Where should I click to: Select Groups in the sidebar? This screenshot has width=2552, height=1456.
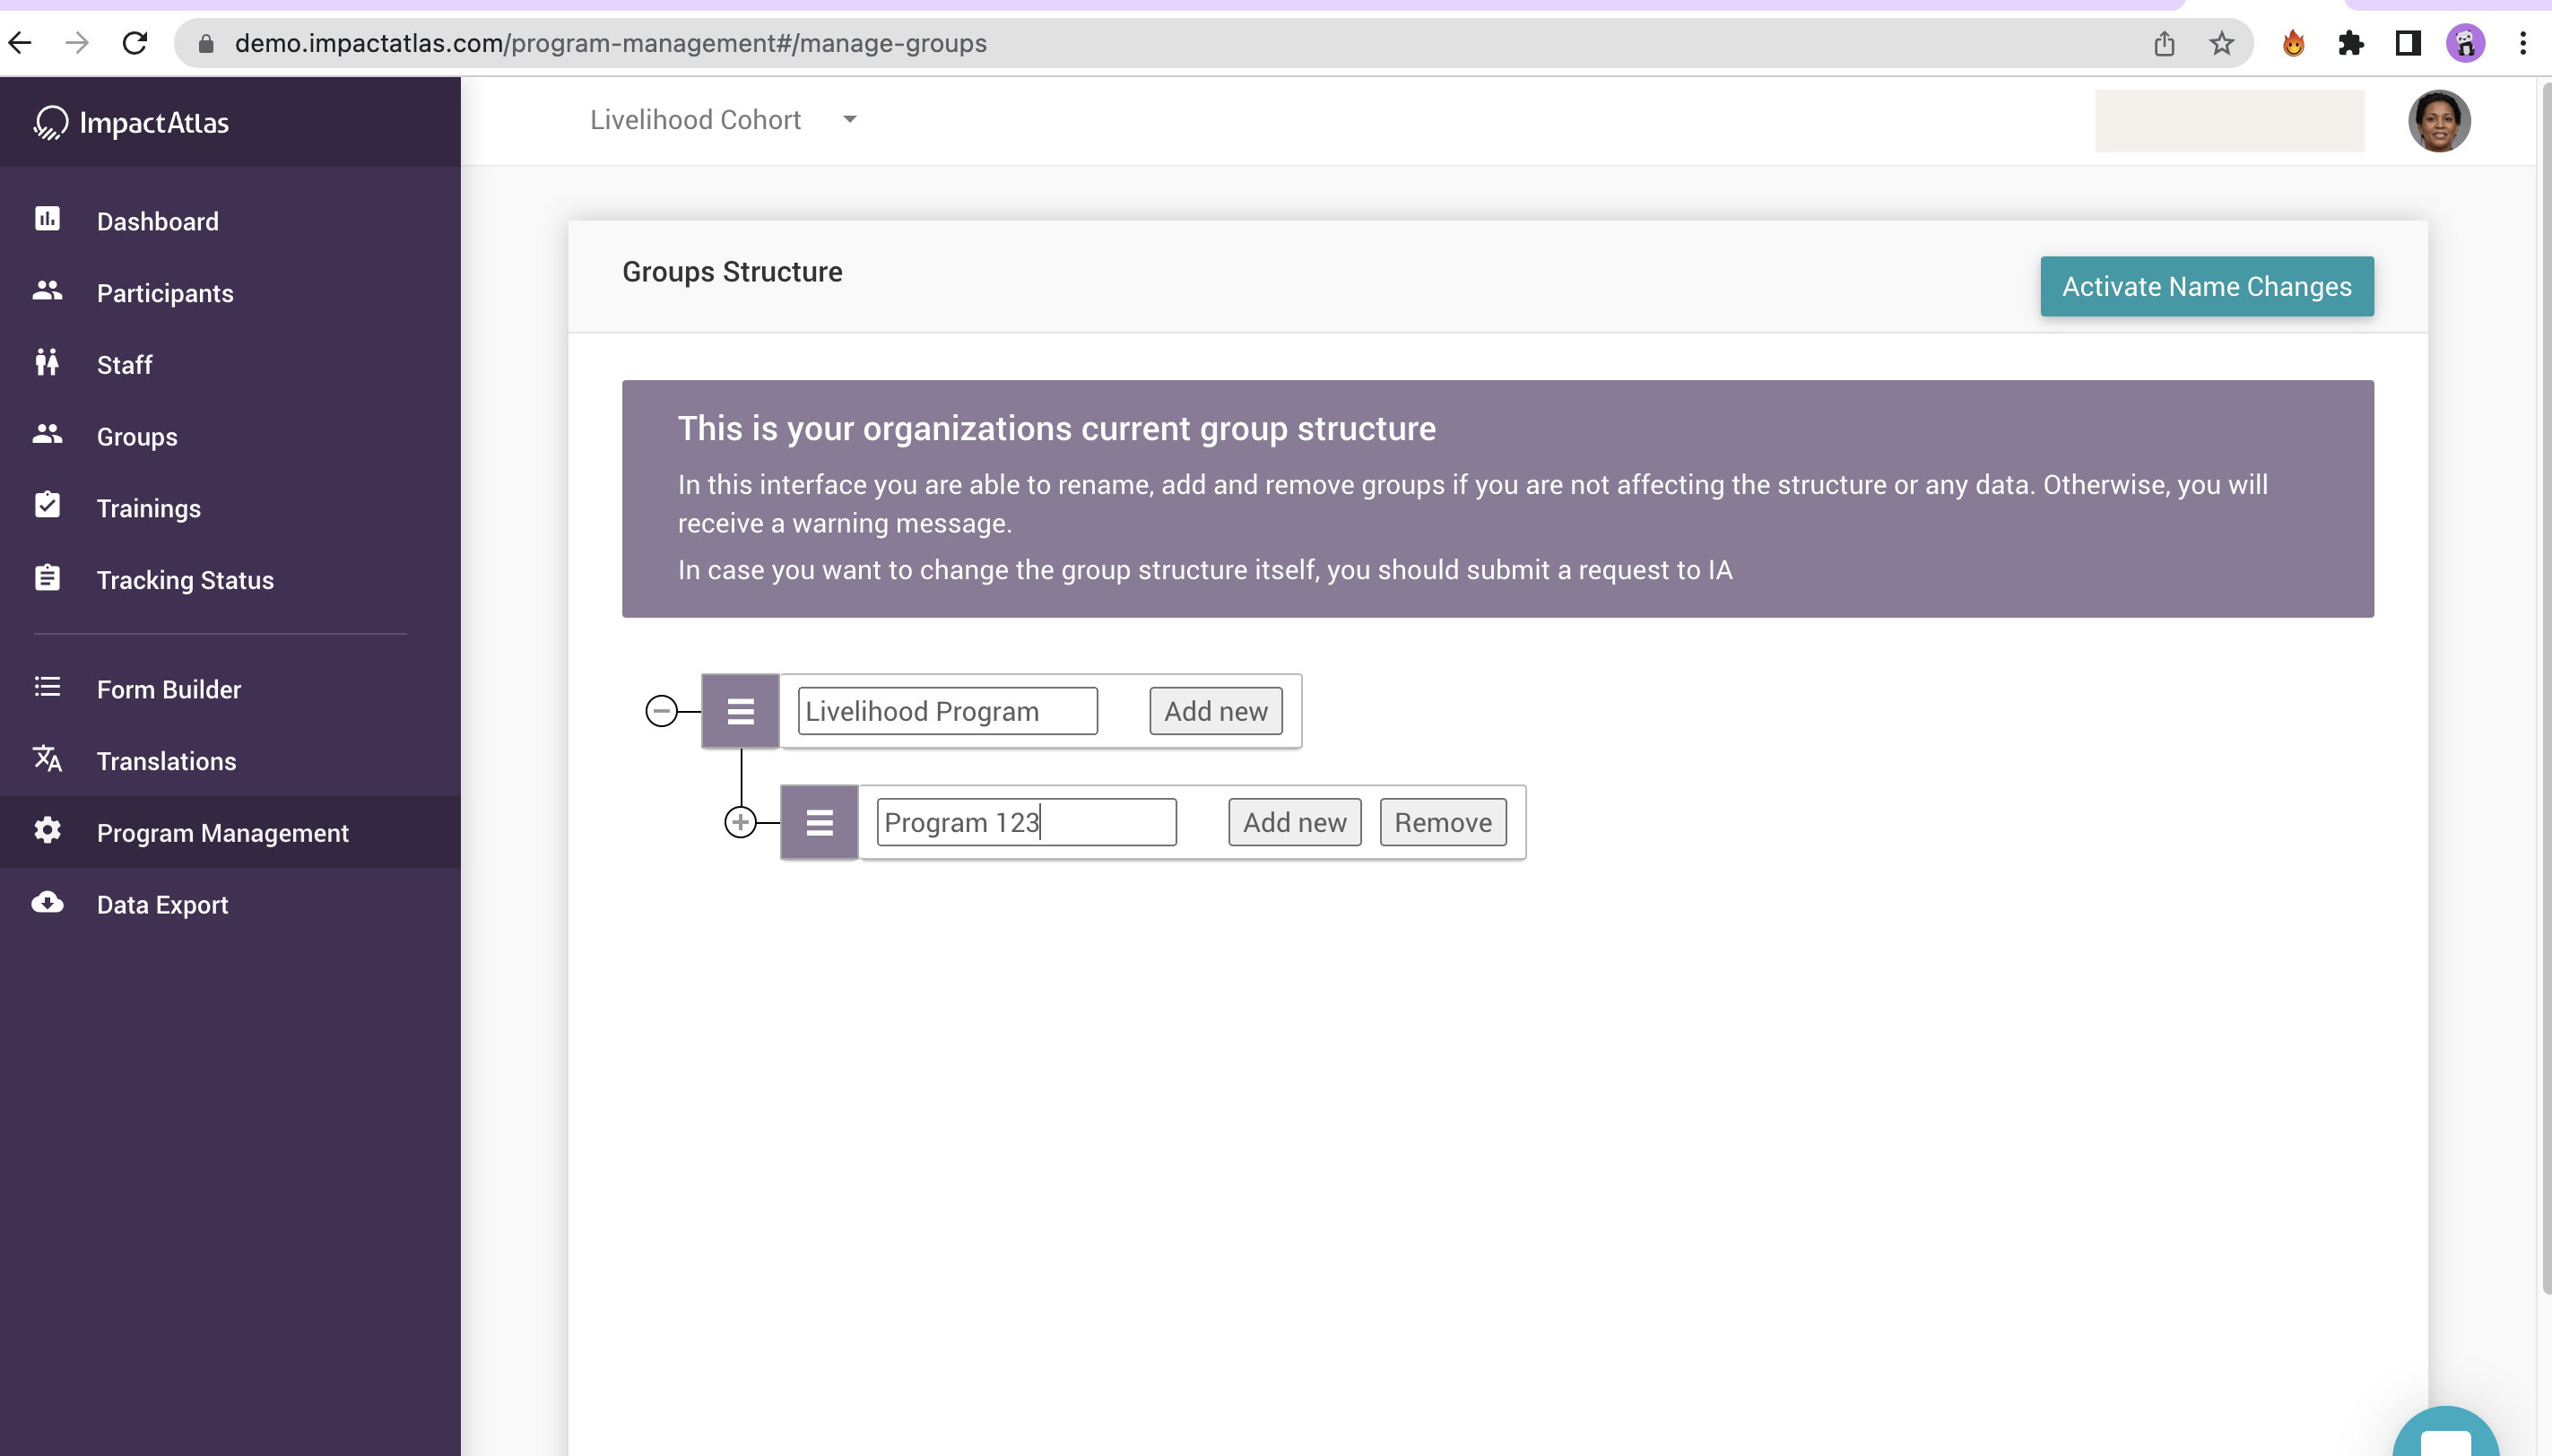coord(137,437)
